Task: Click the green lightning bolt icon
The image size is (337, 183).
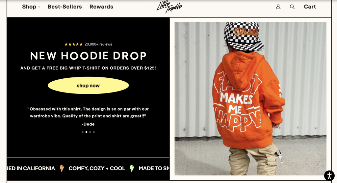Action: click(x=132, y=168)
